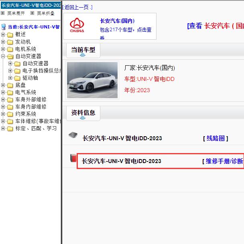This screenshot has height=244, width=244.
Task: Open the 线路图 link
Action: pos(216,138)
